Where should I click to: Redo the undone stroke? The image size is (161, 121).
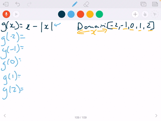click(x=29, y=4)
